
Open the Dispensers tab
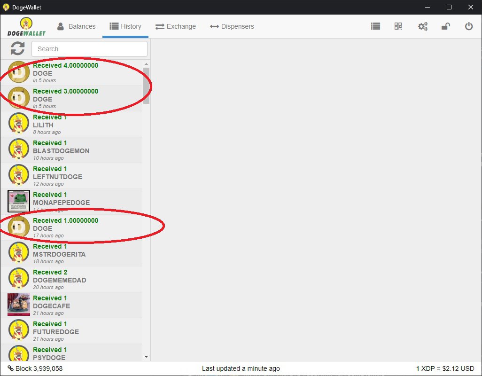coord(232,26)
